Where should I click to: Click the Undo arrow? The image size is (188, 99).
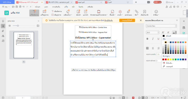(24, 7)
